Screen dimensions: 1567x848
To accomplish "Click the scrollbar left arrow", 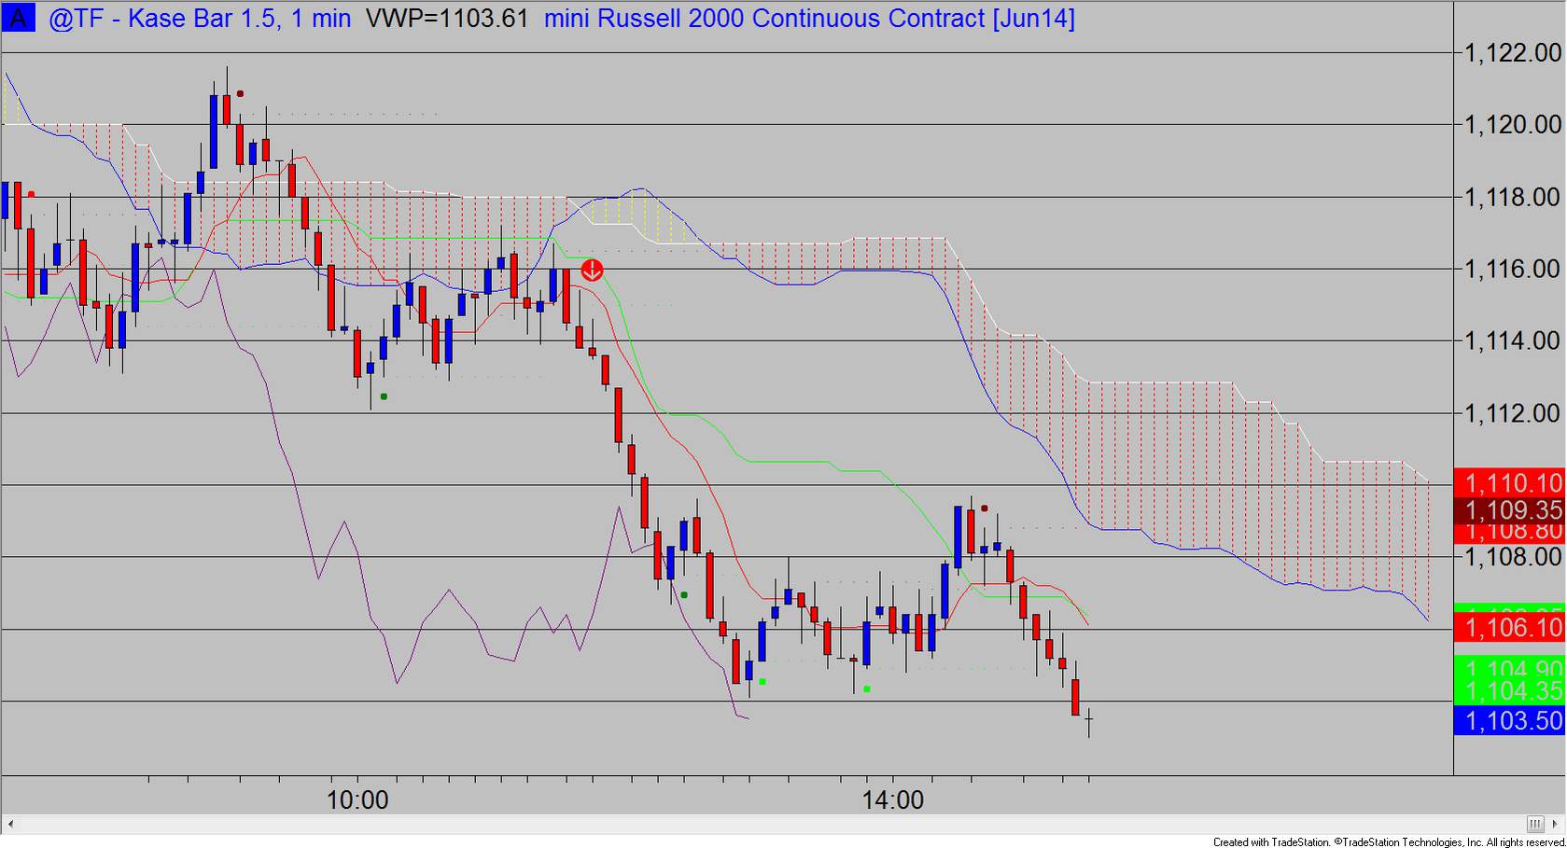I will click(11, 824).
